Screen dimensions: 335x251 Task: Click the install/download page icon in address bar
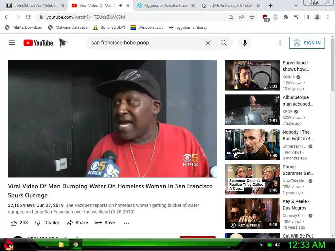point(231,17)
